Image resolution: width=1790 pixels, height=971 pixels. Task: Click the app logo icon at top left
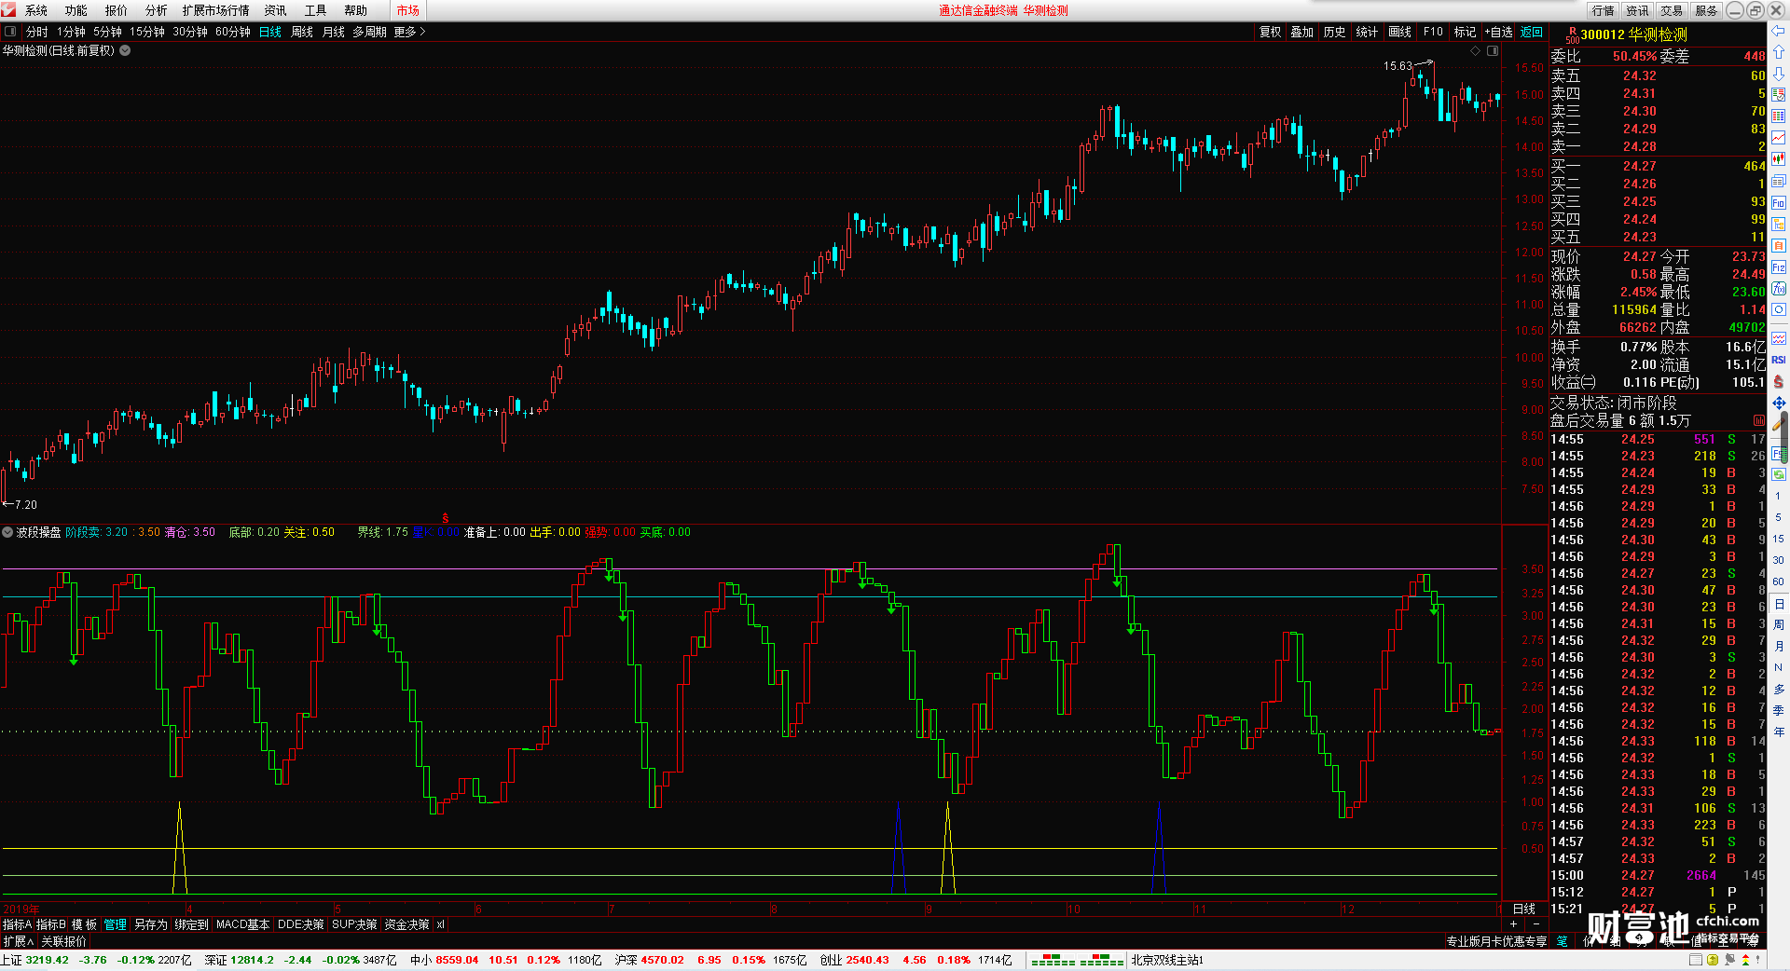[x=8, y=10]
